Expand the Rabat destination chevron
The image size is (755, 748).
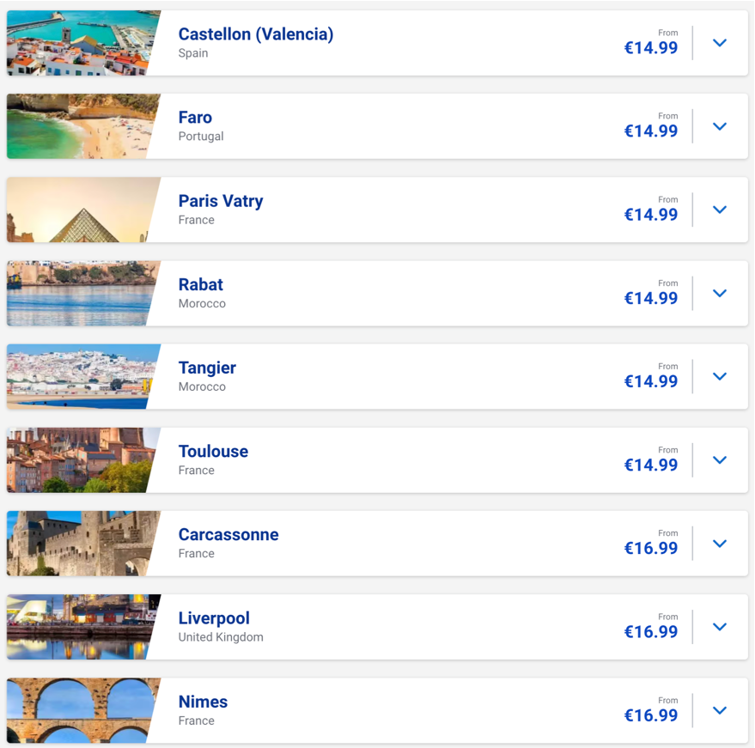(720, 293)
